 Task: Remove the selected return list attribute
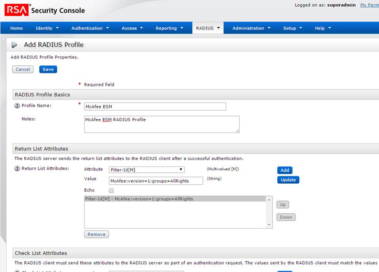pos(96,234)
